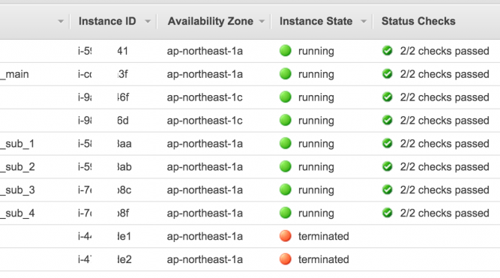Click the green running icon for instance ending 6d
The width and height of the screenshot is (500, 278).
tap(286, 120)
